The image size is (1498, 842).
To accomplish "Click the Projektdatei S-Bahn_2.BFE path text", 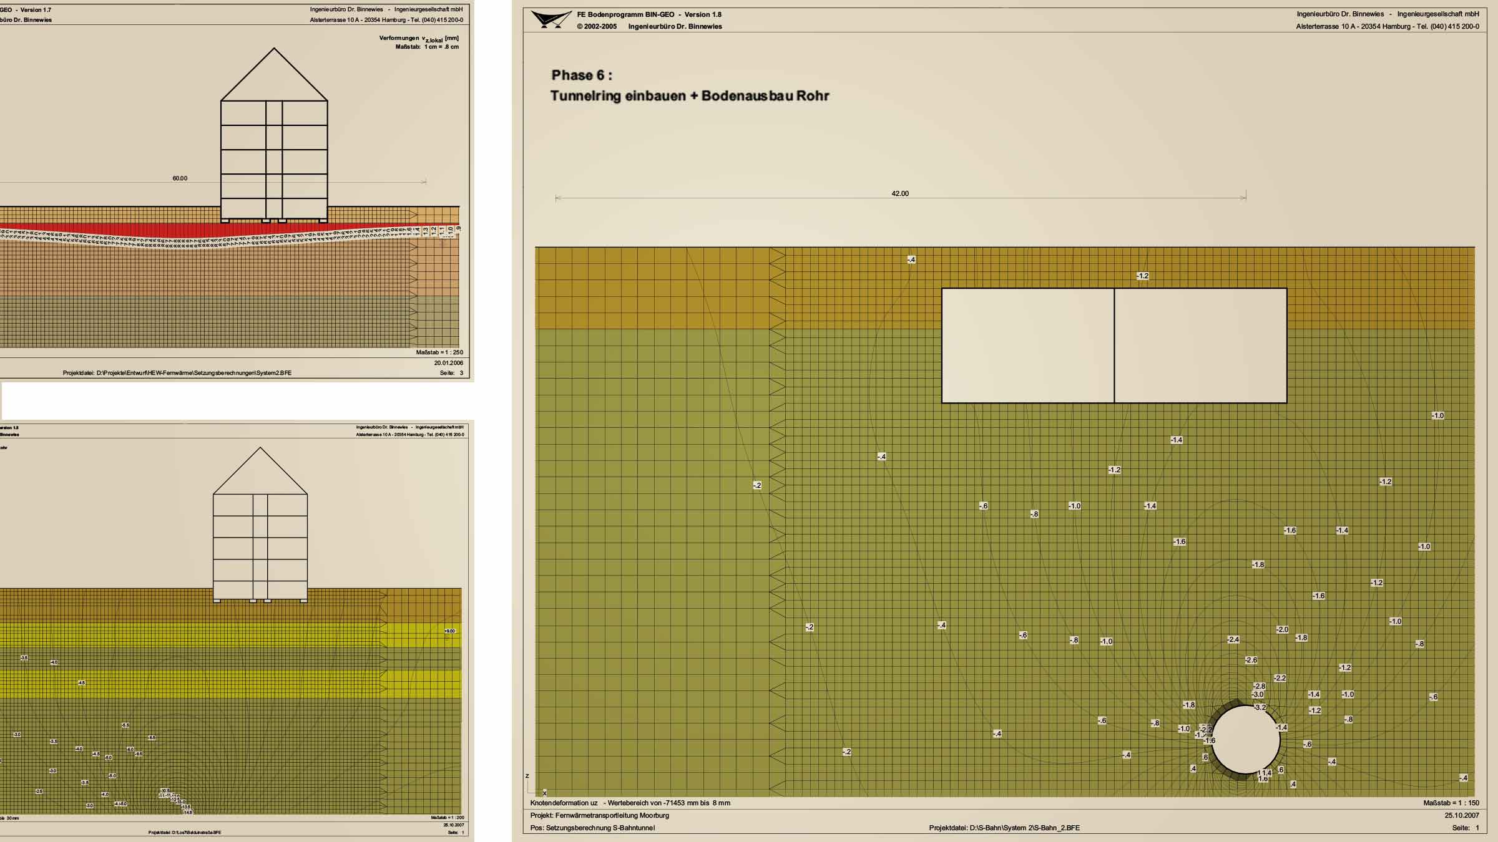I will point(1004,828).
